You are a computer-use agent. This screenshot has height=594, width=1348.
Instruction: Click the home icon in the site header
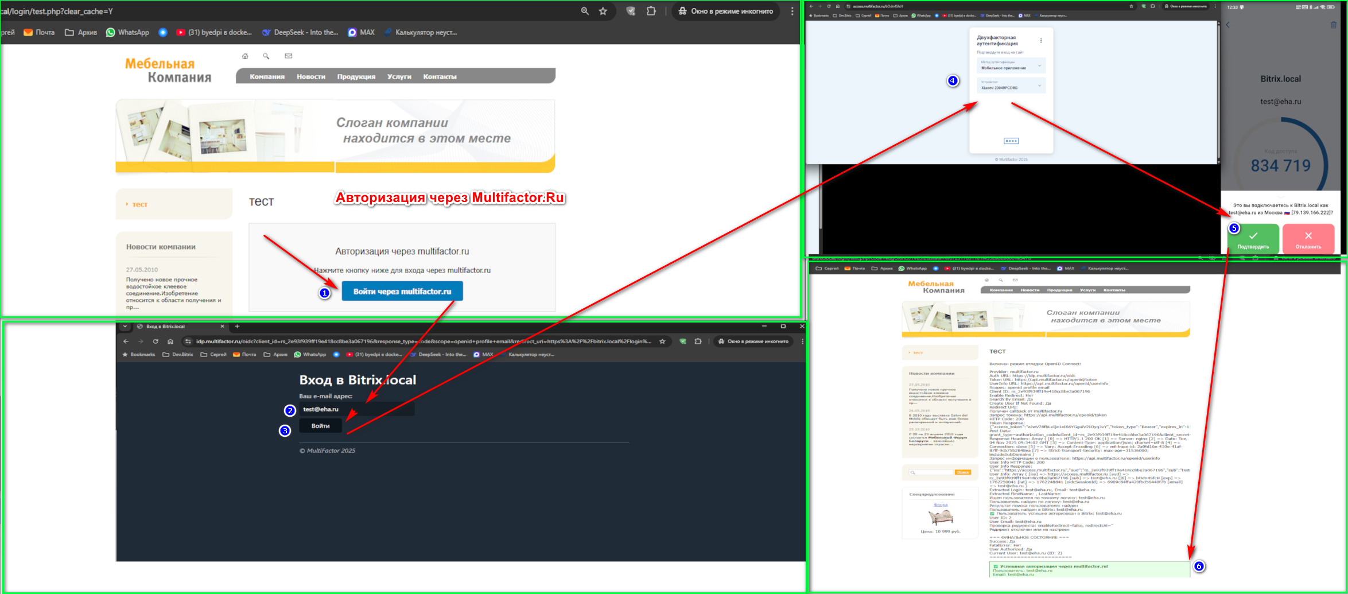(245, 56)
